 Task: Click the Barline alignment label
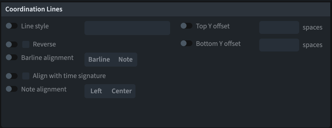(47, 58)
